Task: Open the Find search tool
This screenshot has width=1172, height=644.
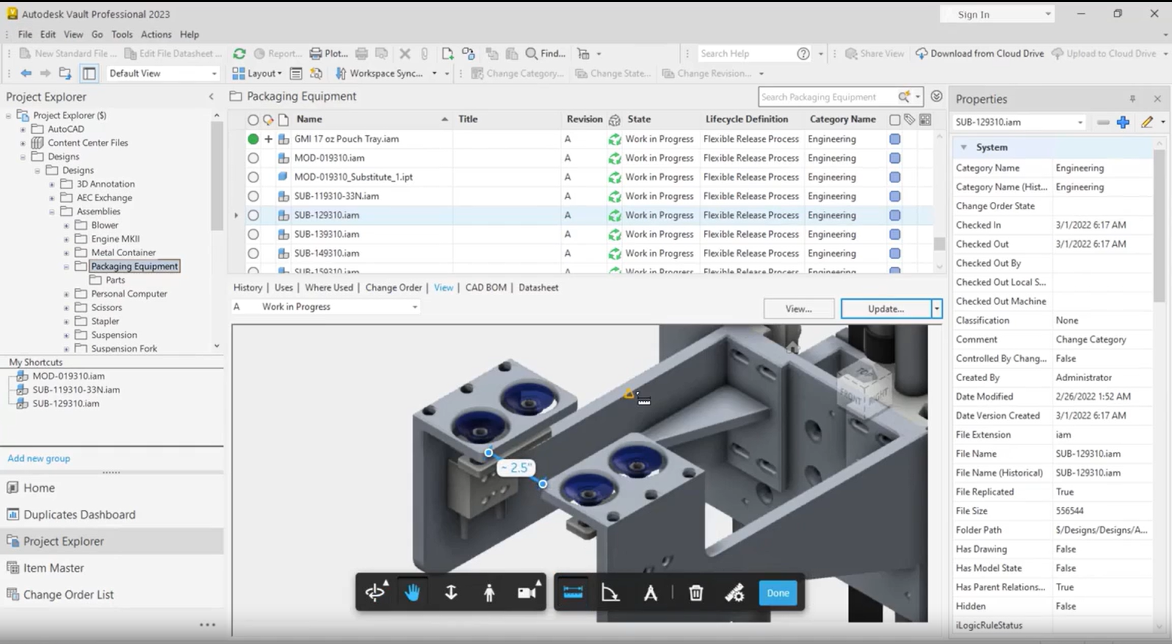Action: tap(545, 54)
